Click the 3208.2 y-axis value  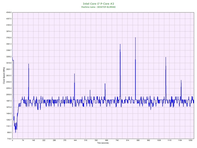point(9,57)
